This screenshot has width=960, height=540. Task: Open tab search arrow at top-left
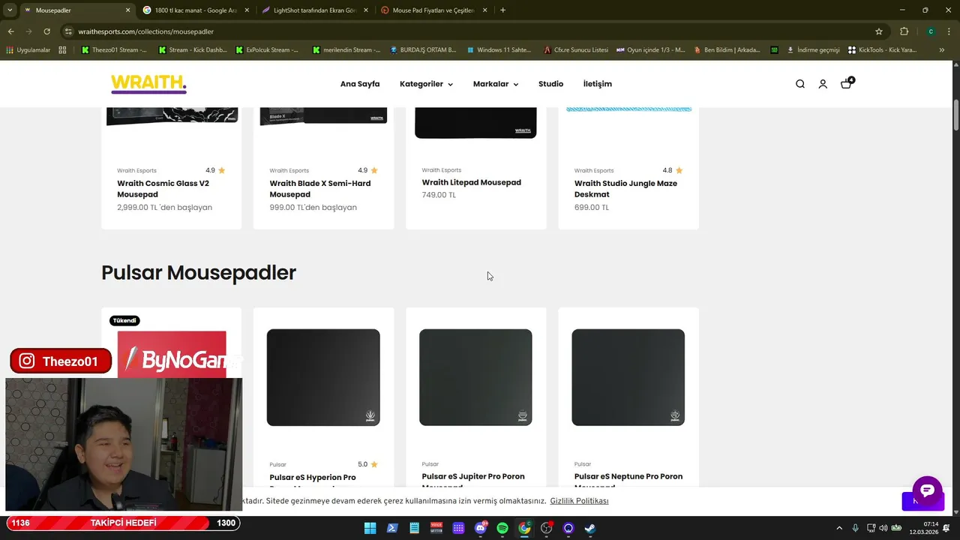click(x=10, y=10)
